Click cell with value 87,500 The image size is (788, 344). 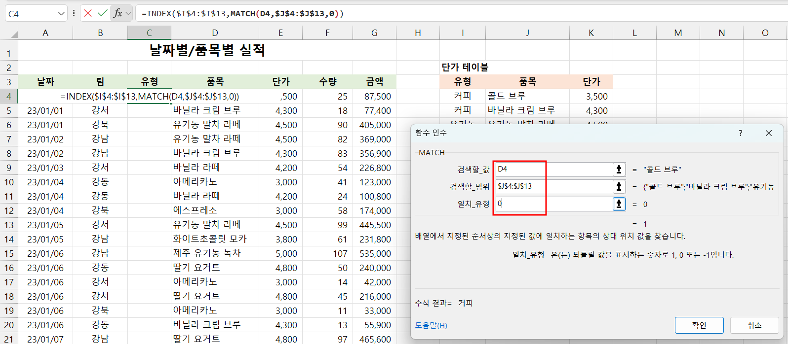click(374, 96)
